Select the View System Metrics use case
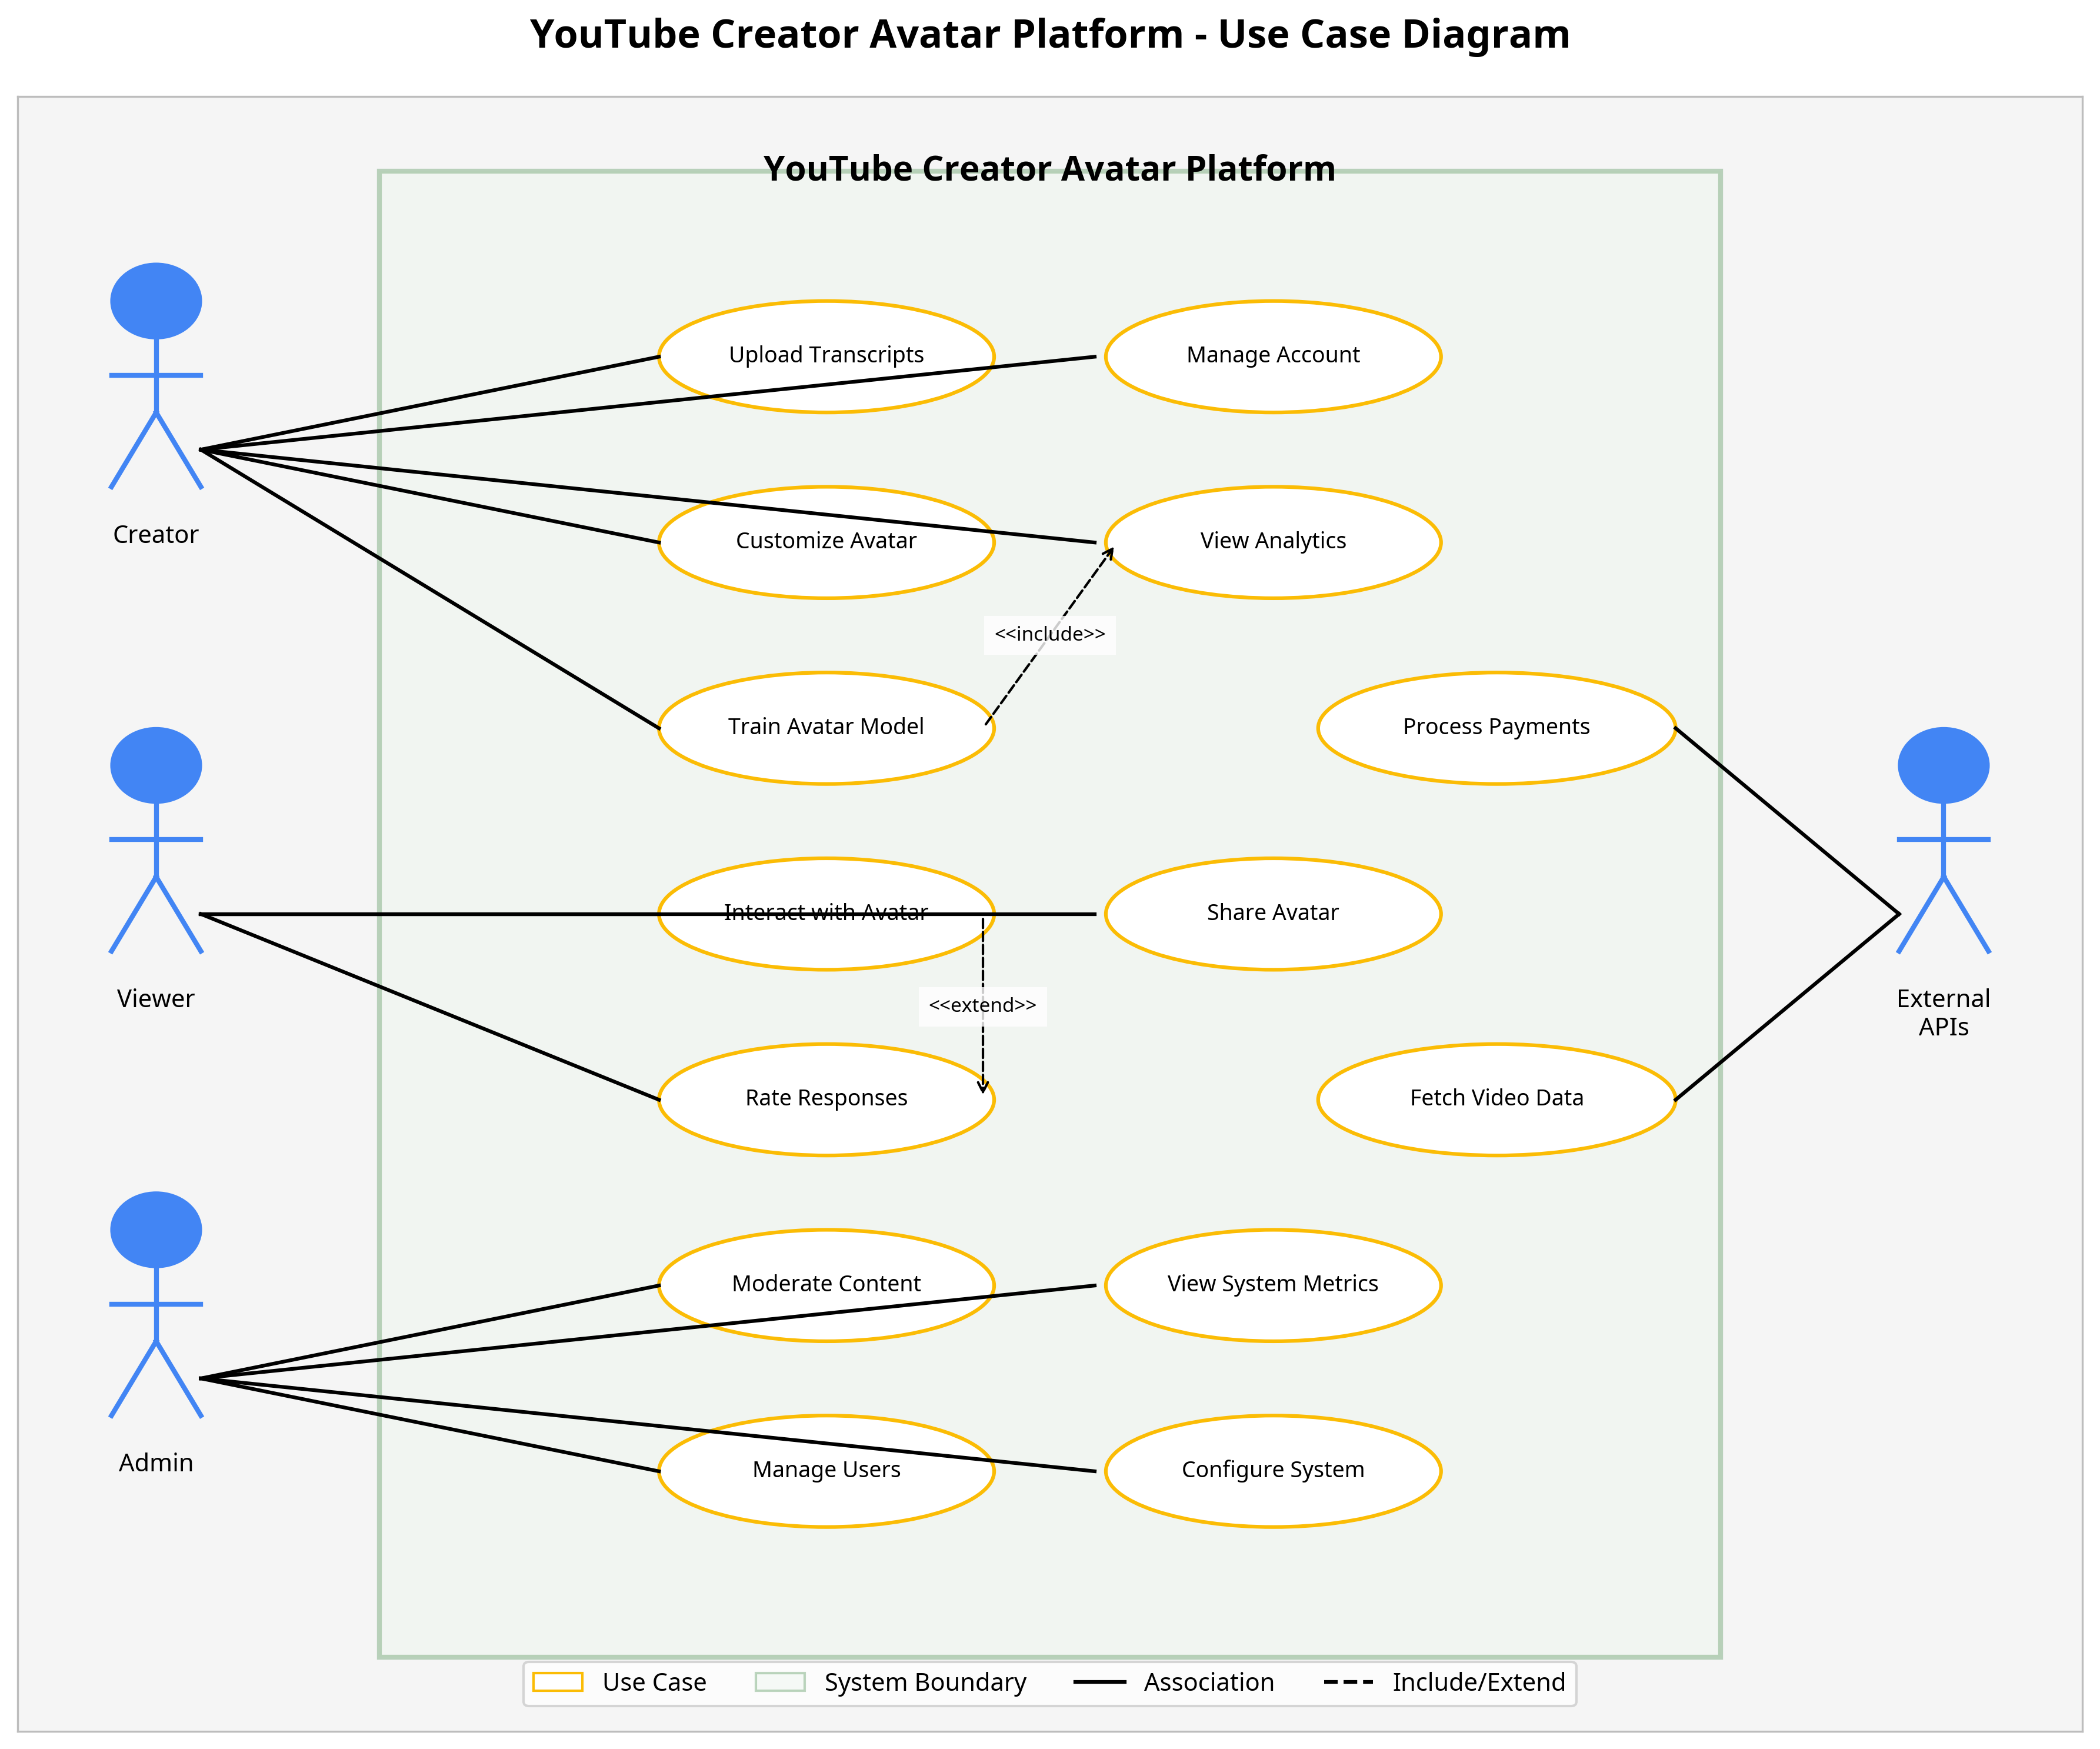The width and height of the screenshot is (2100, 1749). click(x=1273, y=1285)
